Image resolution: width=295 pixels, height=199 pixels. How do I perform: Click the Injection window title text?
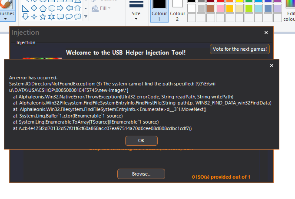(x=25, y=33)
